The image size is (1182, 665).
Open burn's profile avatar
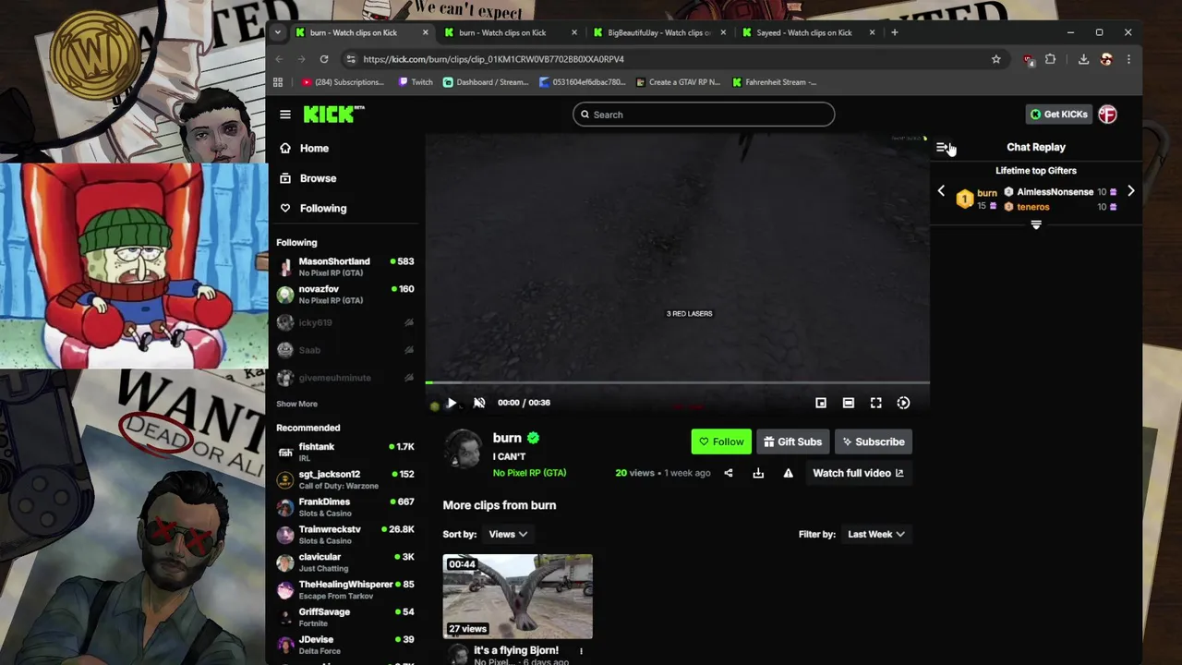pos(464,451)
